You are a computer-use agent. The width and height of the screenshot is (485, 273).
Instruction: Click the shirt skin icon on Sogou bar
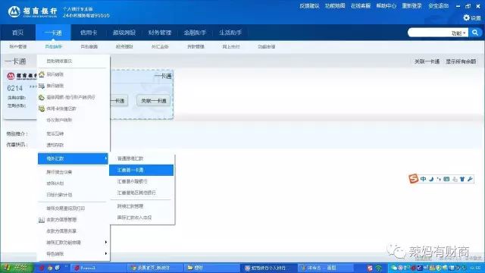pyautogui.click(x=462, y=179)
